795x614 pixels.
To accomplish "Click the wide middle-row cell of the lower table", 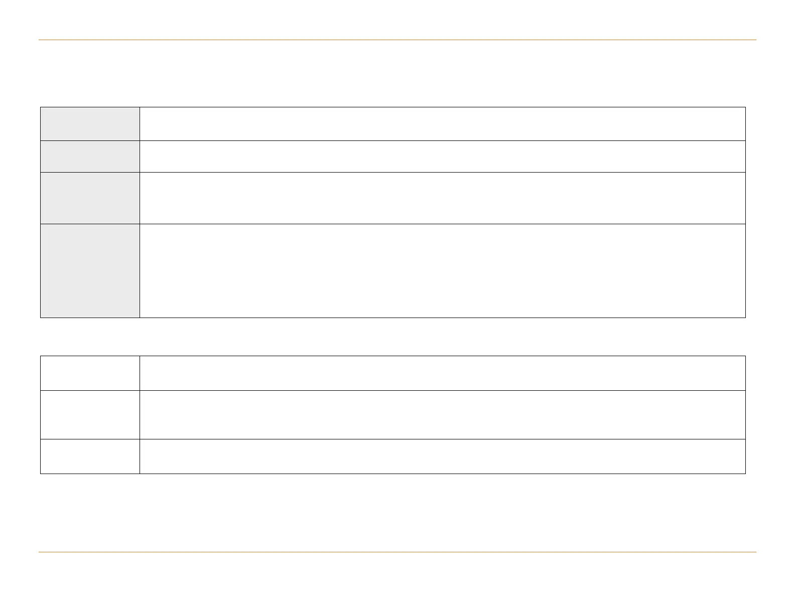I will (442, 415).
